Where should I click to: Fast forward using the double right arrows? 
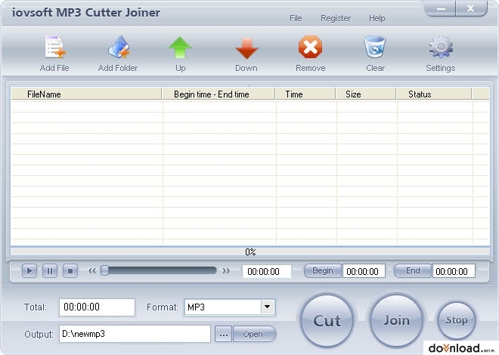coord(226,270)
